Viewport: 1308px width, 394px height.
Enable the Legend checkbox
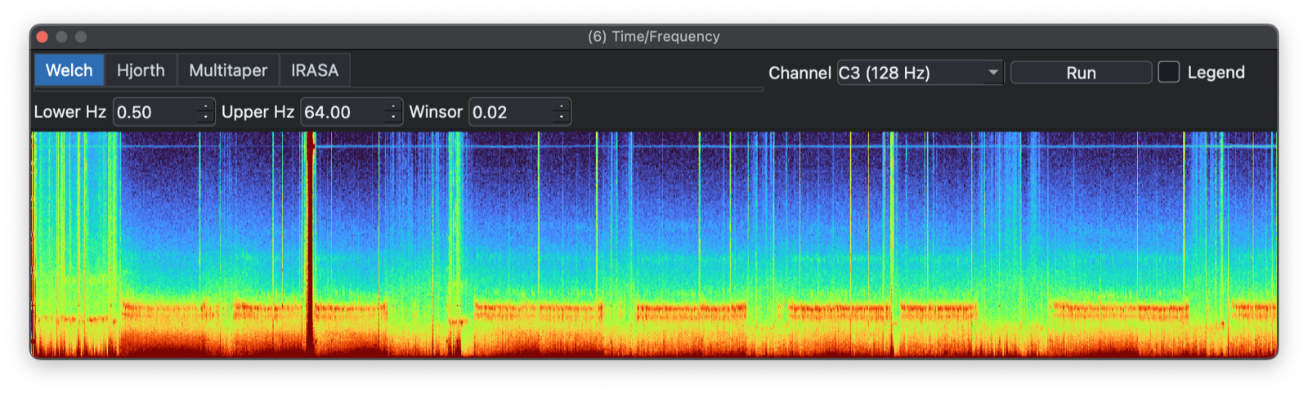[1169, 72]
